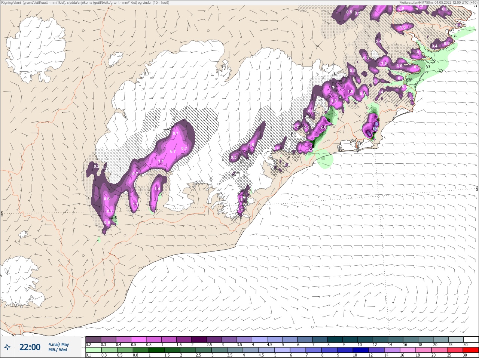This screenshot has width=479, height=358.
Task: Click the Veðurstofan logo icon beside 22:00
Action: pyautogui.click(x=8, y=347)
